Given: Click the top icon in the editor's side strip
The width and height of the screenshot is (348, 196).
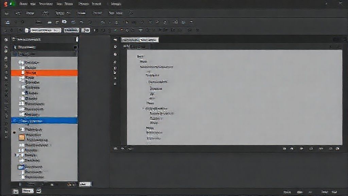Looking at the screenshot, I should click(116, 40).
